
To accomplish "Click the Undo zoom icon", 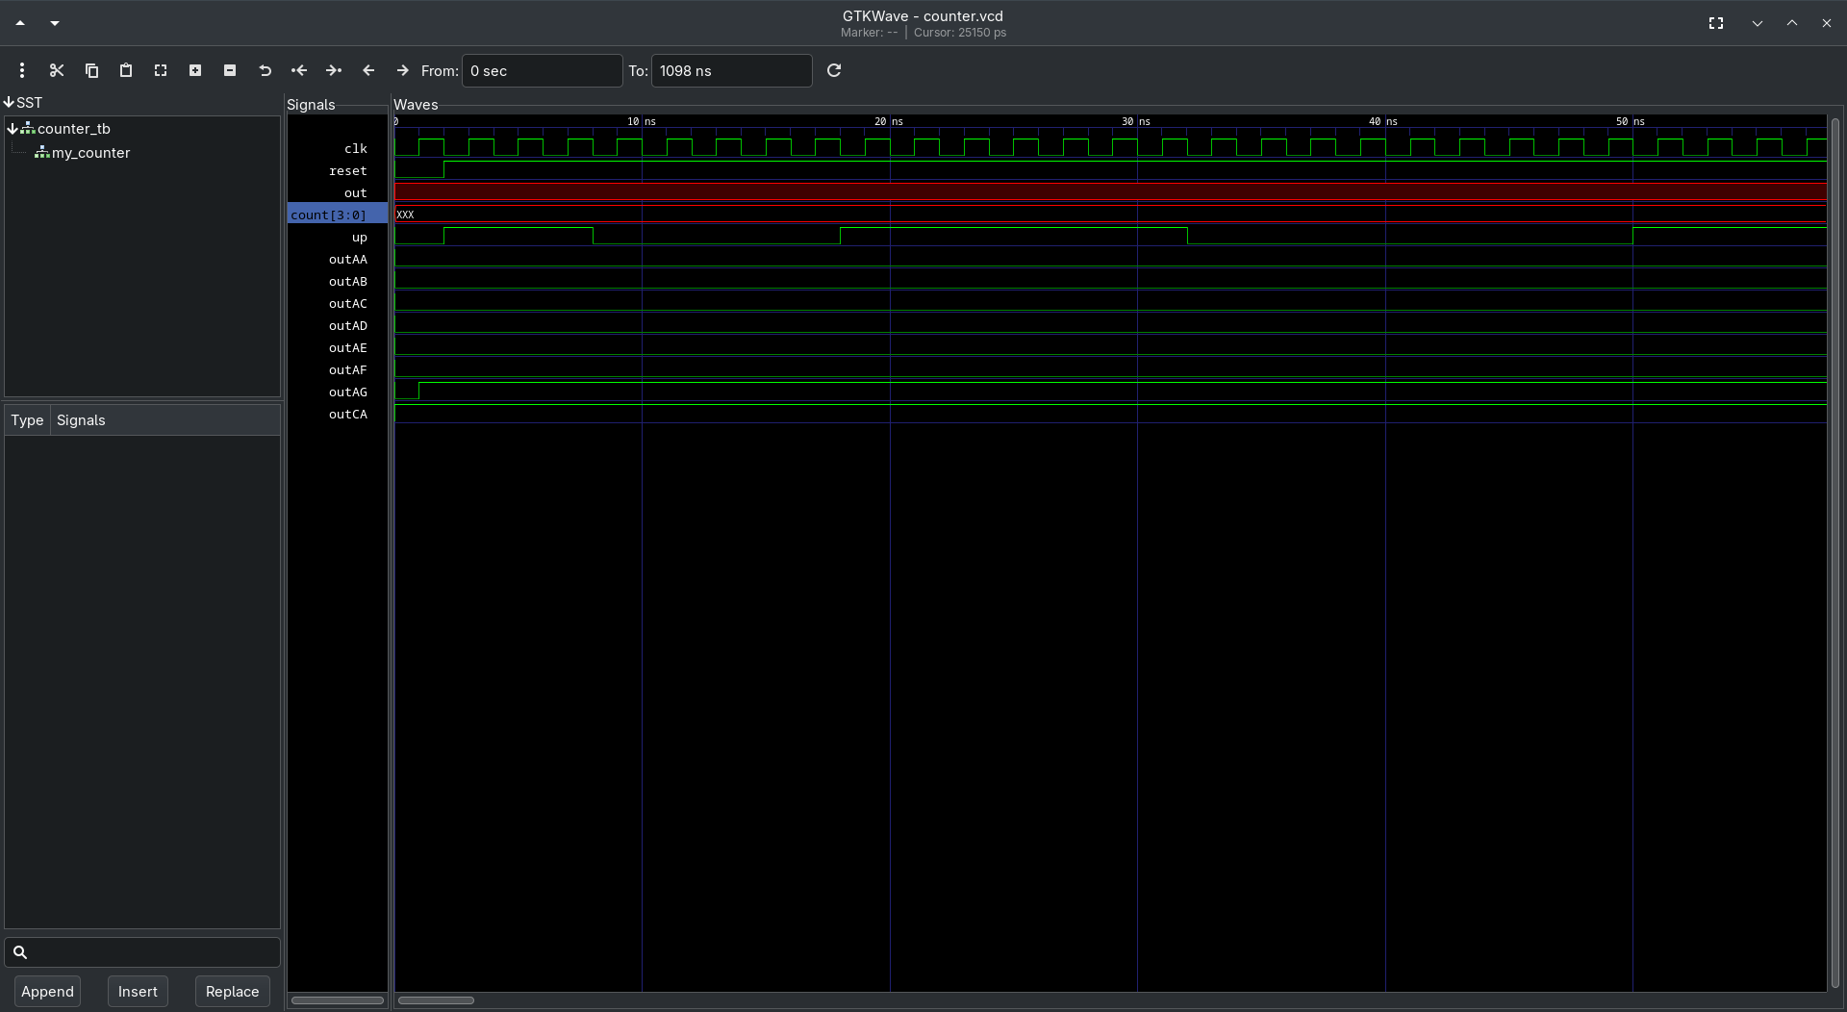I will click(265, 70).
